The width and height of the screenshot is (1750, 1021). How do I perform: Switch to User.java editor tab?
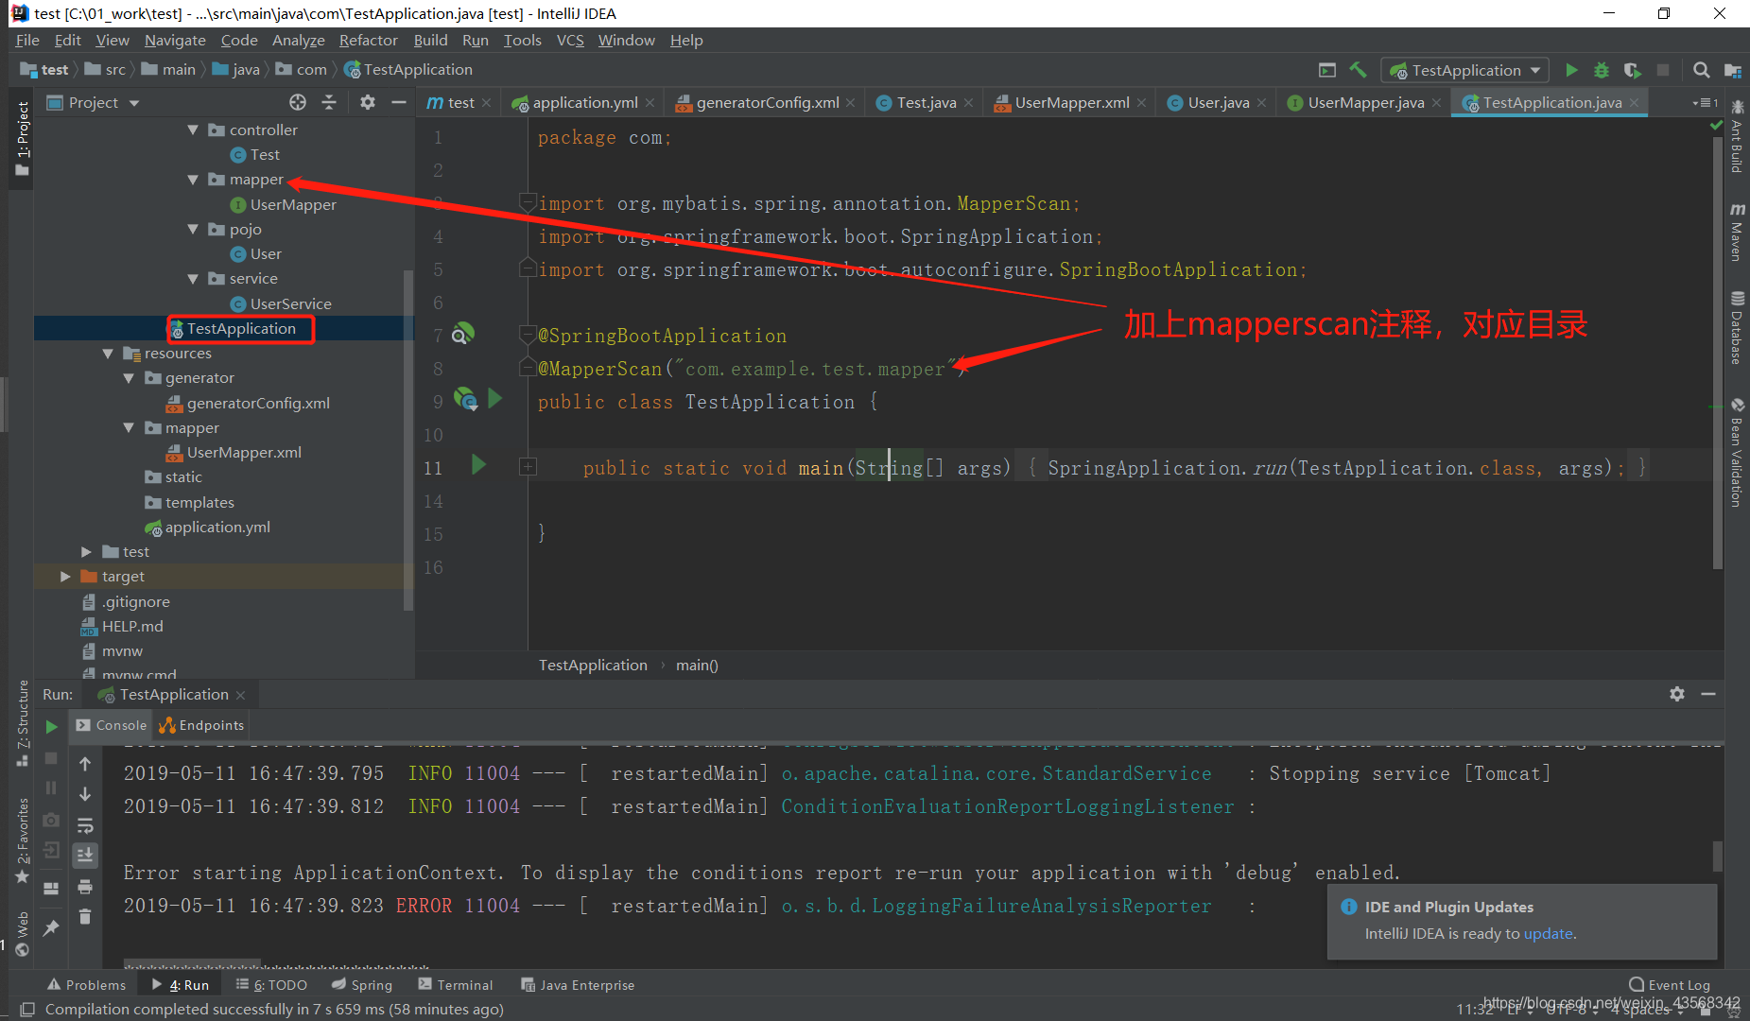1219,103
